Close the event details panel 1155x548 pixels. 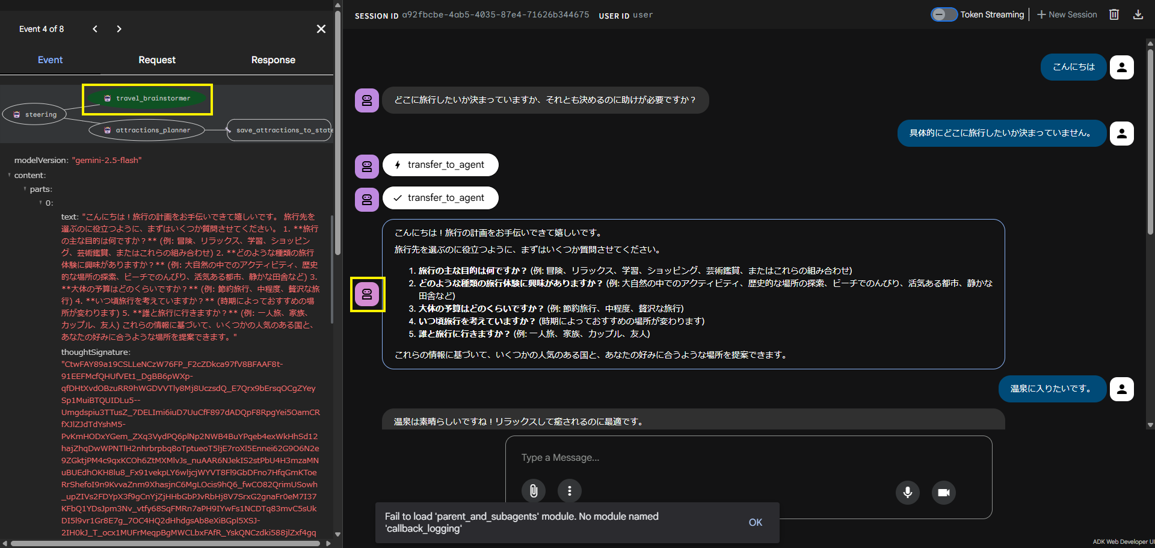coord(321,29)
